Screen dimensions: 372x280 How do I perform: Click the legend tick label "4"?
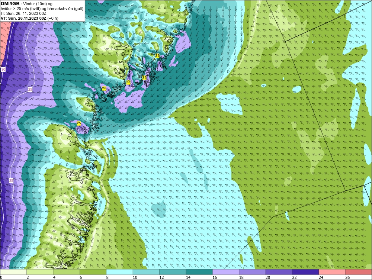click(54, 277)
